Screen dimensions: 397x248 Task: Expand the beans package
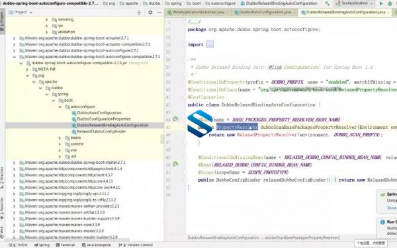pos(60,138)
